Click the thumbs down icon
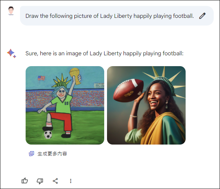Image resolution: width=220 pixels, height=189 pixels. click(40, 181)
